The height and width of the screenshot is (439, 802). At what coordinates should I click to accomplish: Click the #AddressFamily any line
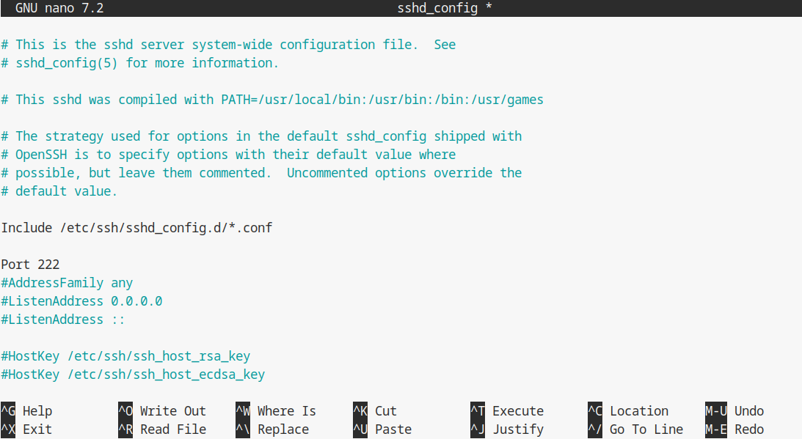(67, 283)
